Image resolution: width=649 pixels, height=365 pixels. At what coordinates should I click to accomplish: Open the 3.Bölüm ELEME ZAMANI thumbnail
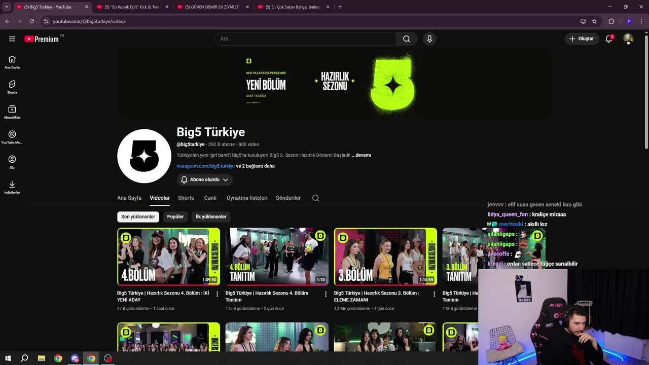pos(385,257)
